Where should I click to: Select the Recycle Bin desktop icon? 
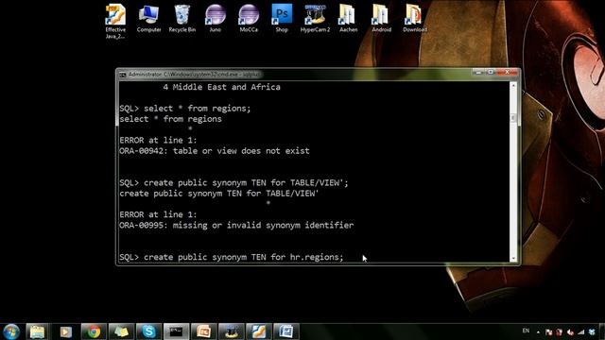(x=182, y=19)
